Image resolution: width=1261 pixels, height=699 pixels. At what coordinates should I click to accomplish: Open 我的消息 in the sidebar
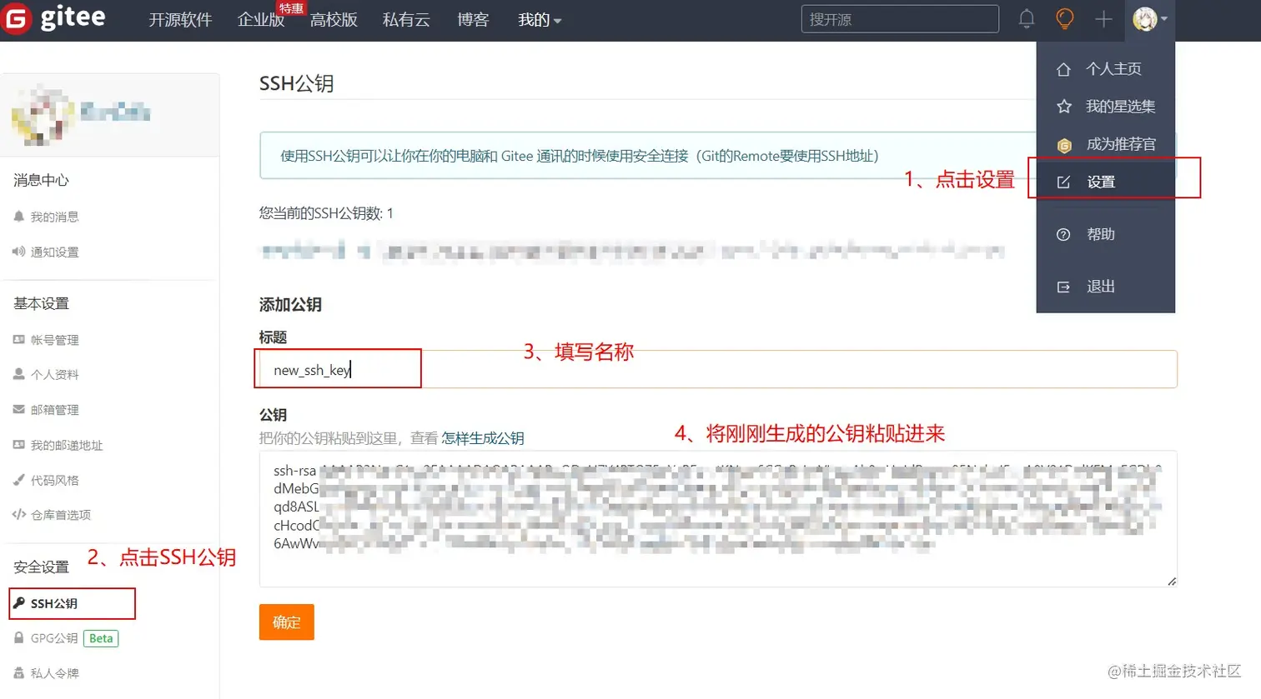(54, 217)
